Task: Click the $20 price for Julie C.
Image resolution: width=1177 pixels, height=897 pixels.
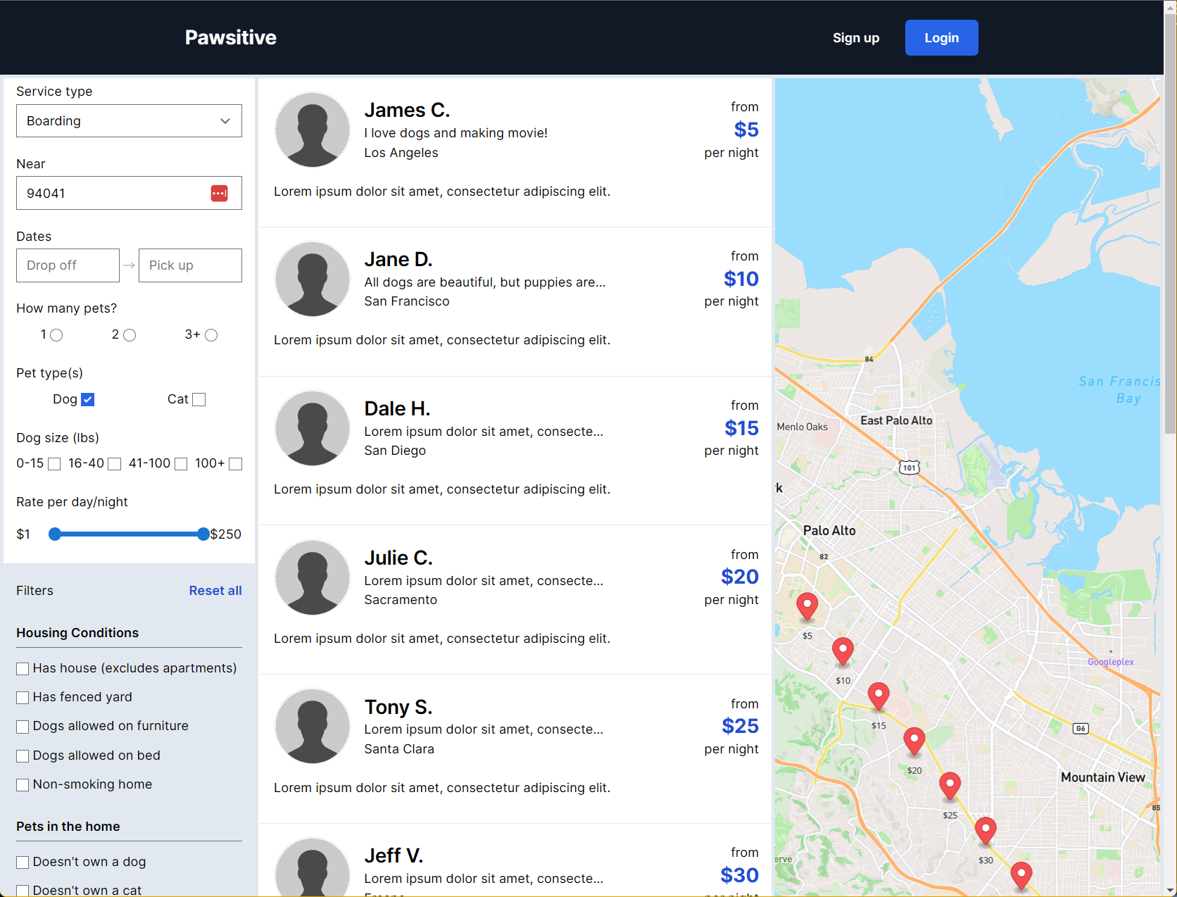Action: [x=740, y=577]
